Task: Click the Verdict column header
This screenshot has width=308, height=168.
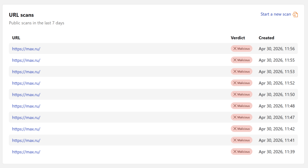Action: coord(238,38)
